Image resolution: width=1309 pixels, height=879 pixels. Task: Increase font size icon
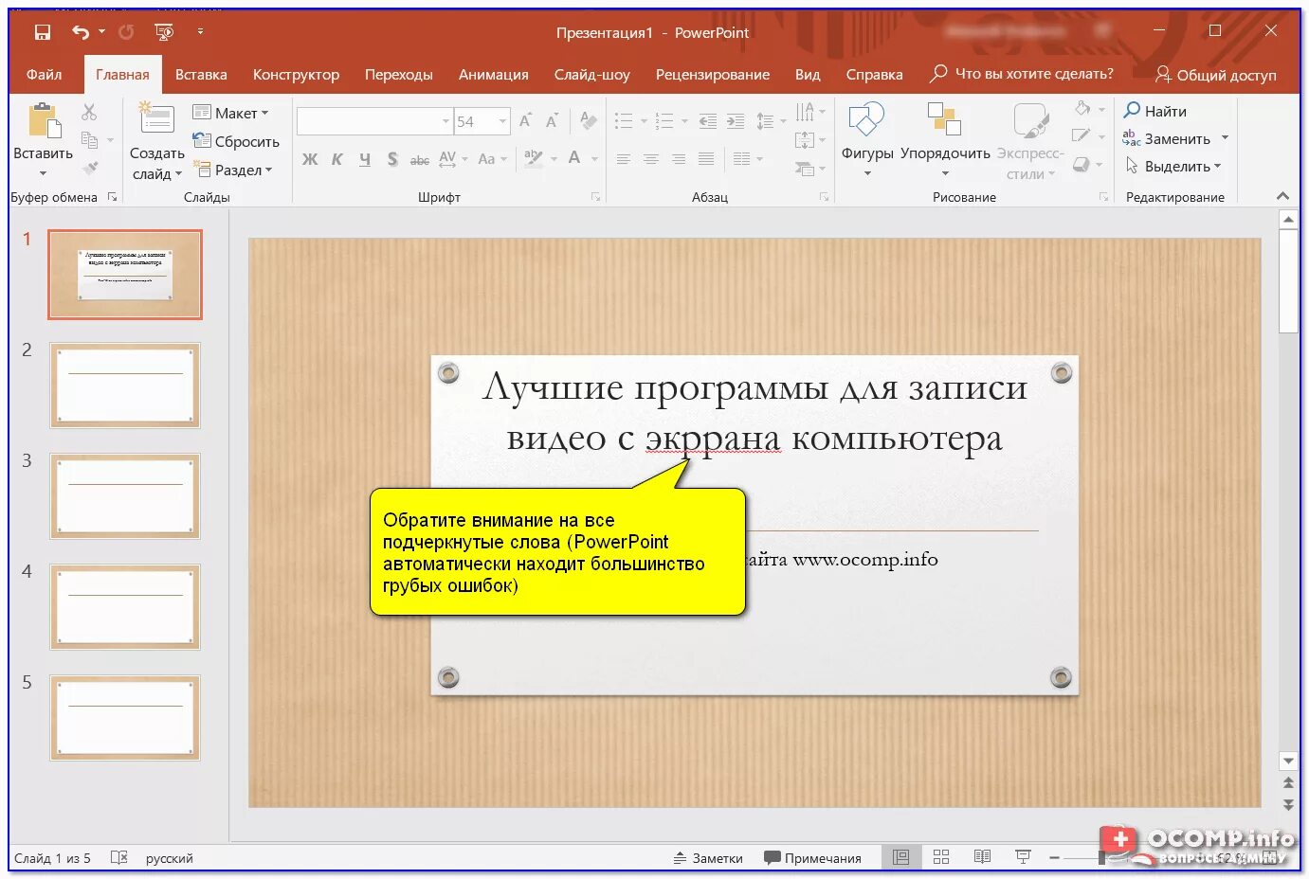525,120
